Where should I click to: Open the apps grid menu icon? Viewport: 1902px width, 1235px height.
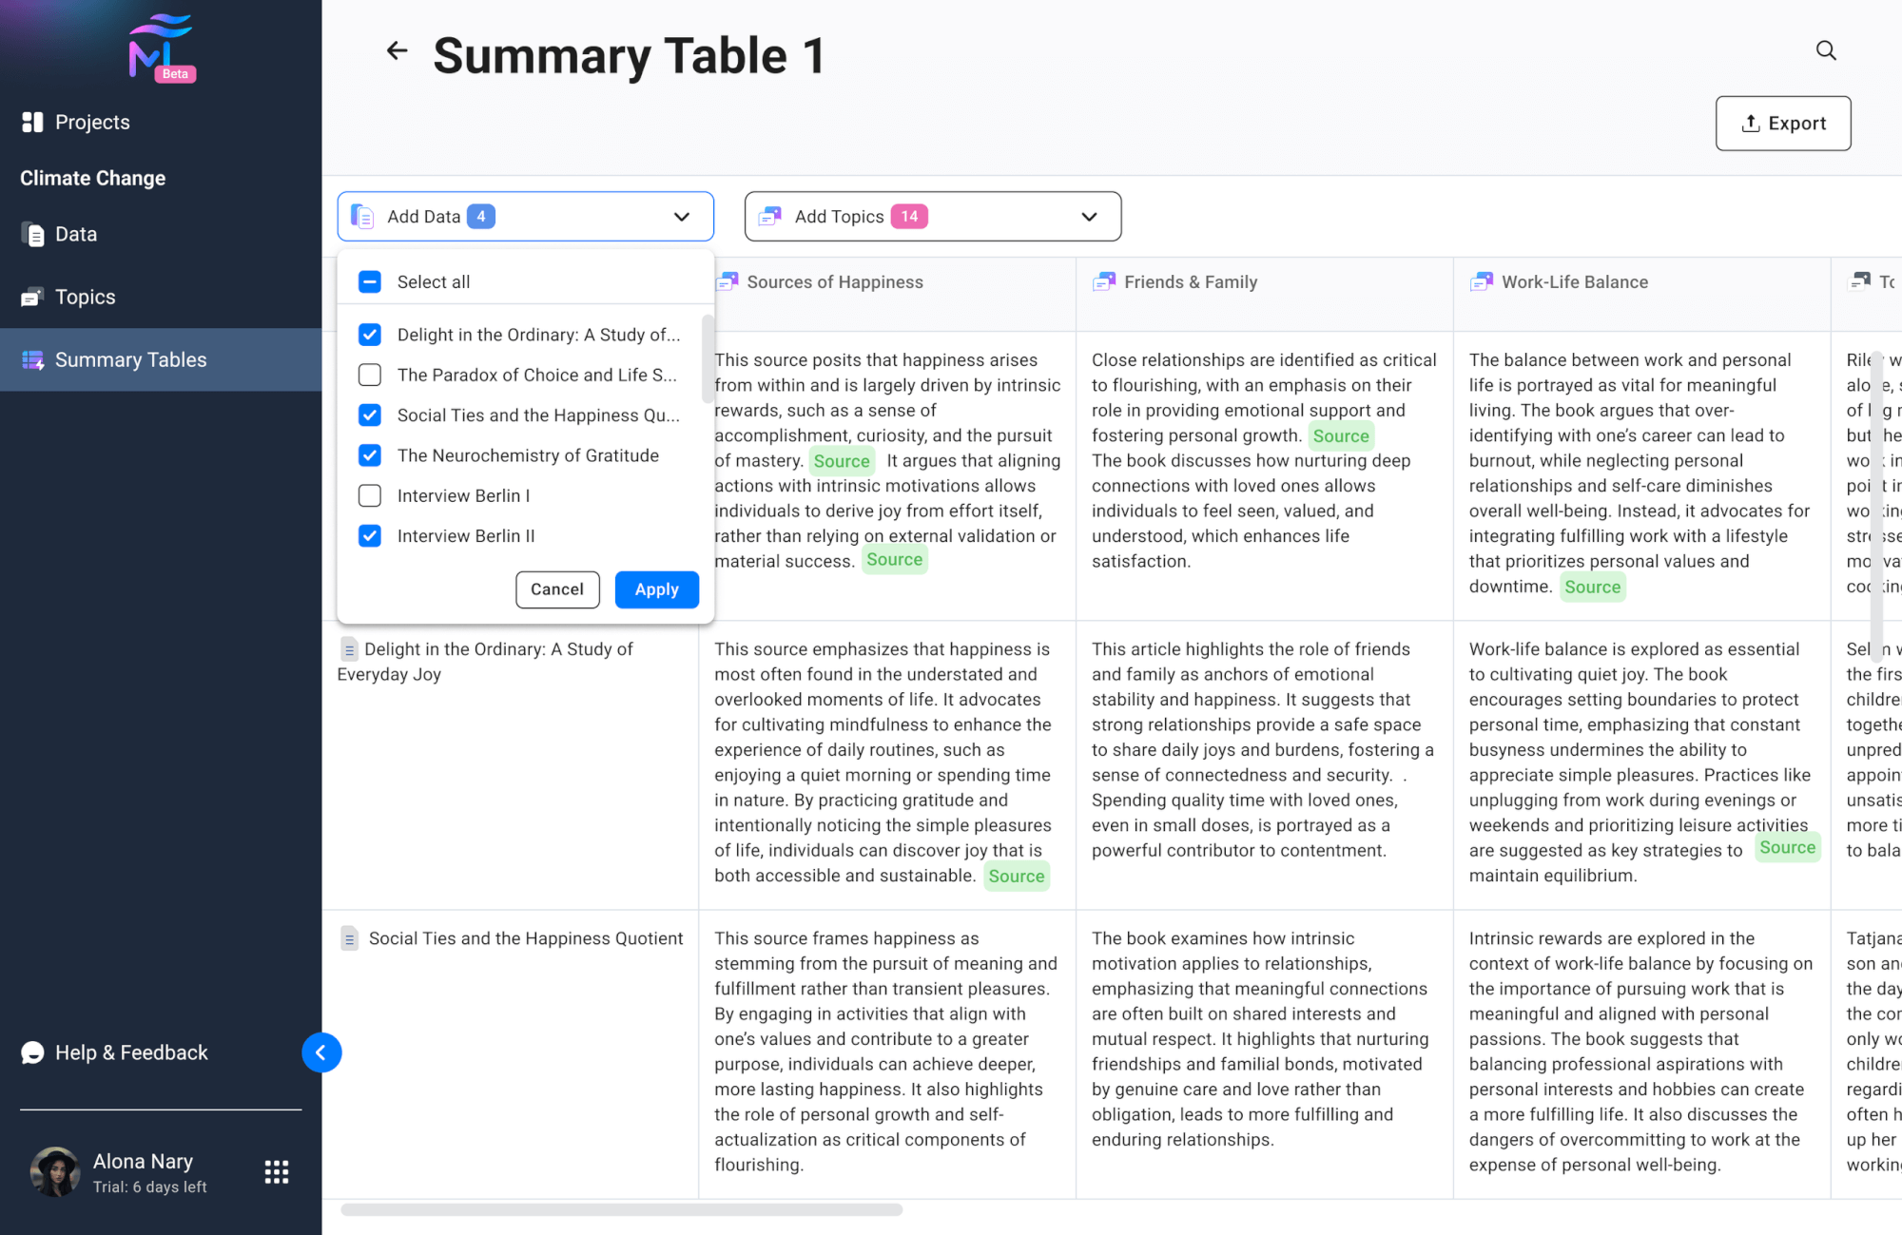277,1172
